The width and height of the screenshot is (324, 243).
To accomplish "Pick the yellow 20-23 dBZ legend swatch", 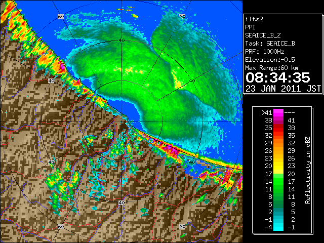I will point(278,166).
